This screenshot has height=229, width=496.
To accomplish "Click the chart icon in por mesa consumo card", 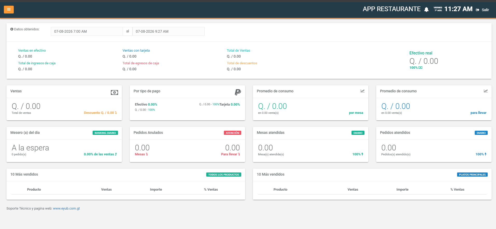I will click(x=362, y=91).
